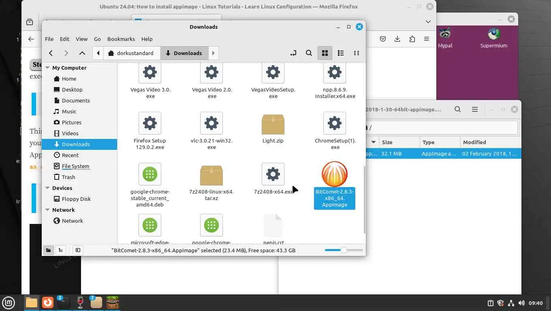This screenshot has height=311, width=551.
Task: Open Firefox downloads toolbar icon
Action: [397, 39]
